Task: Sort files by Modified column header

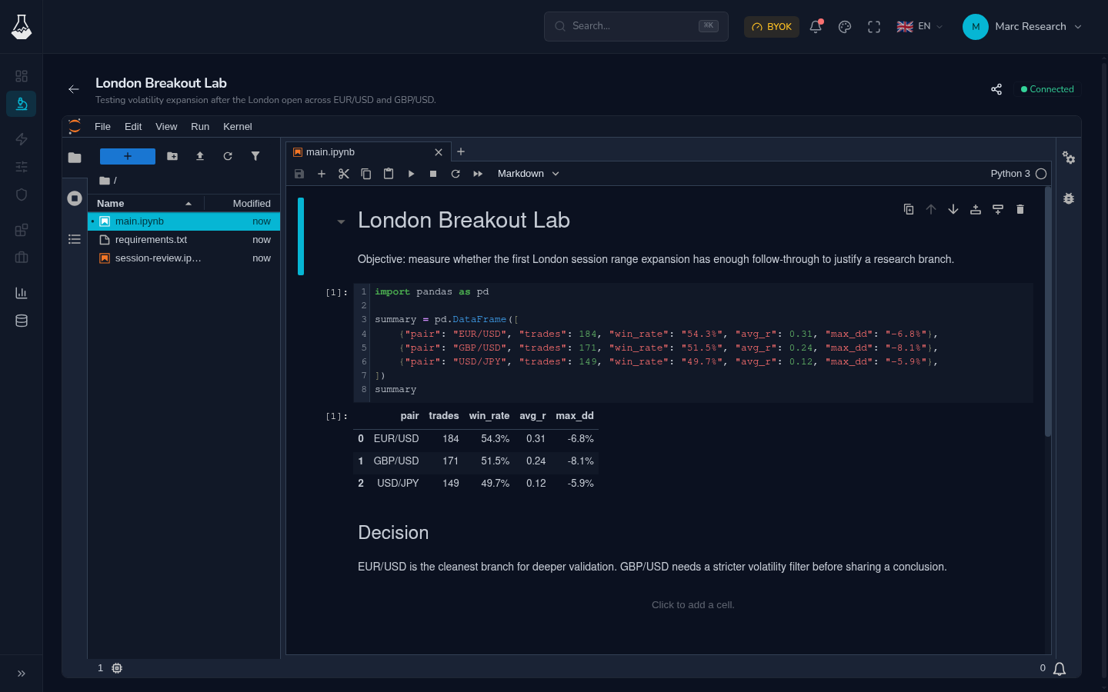Action: [x=242, y=204]
